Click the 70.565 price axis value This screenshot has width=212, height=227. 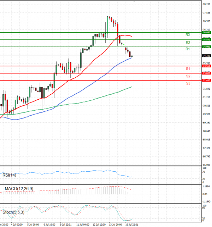point(206,106)
